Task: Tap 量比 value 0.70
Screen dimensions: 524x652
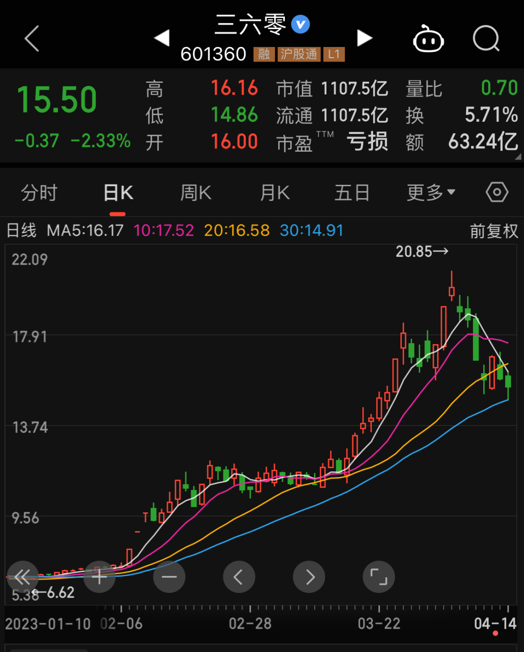Action: [499, 88]
